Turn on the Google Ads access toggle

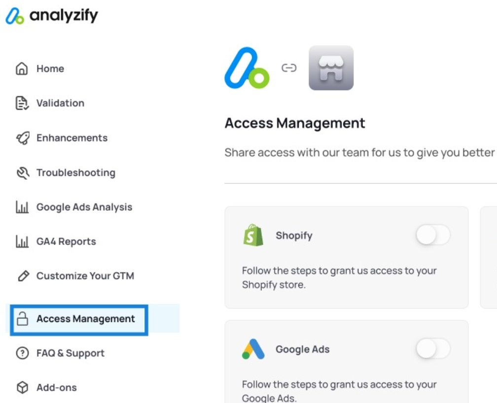click(x=433, y=349)
